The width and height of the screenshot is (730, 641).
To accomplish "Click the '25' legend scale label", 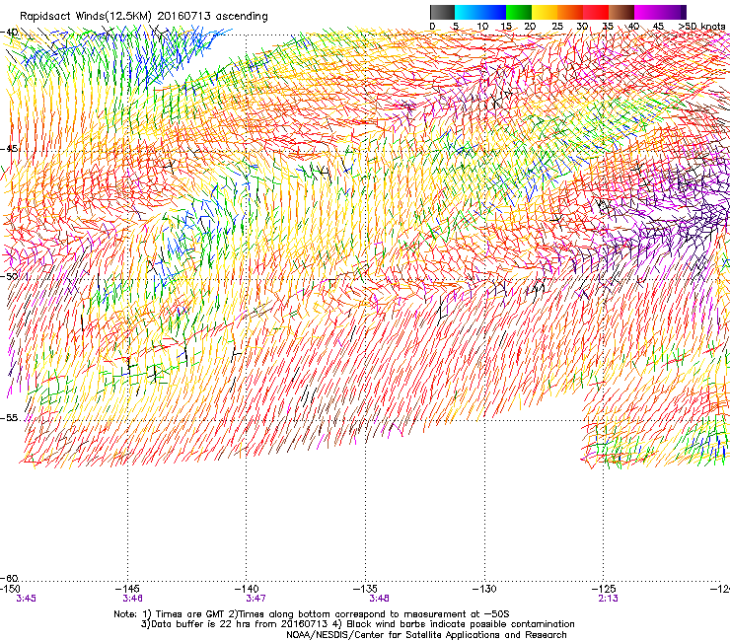I will coord(556,27).
